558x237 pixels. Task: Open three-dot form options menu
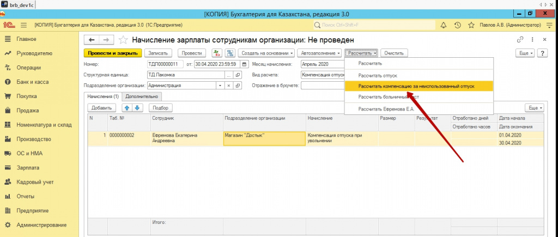point(533,39)
